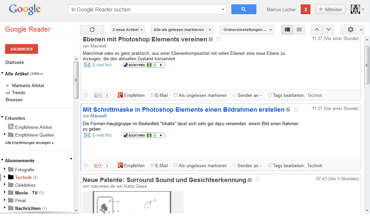This screenshot has height=216, width=370.
Task: Open the Reader settings gear
Action: pyautogui.click(x=350, y=30)
